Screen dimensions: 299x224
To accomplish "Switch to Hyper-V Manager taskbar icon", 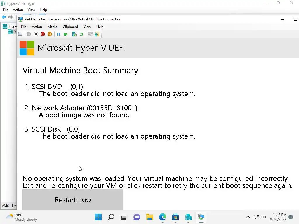I will point(188,217).
